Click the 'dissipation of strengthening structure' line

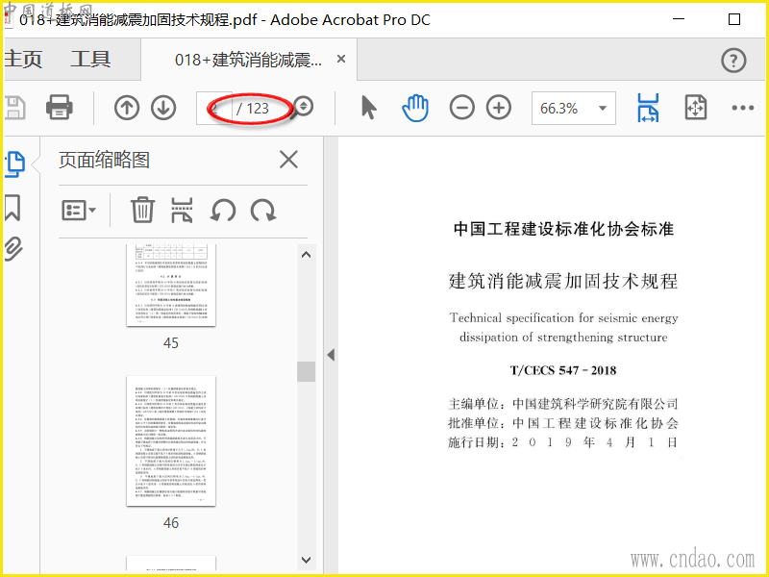click(563, 338)
